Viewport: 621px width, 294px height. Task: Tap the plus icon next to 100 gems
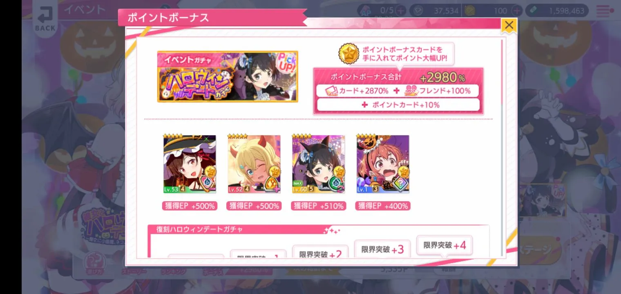(517, 11)
